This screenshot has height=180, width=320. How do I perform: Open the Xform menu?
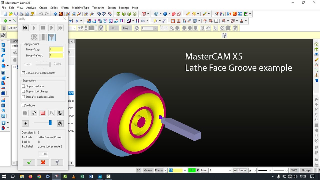click(x=64, y=8)
